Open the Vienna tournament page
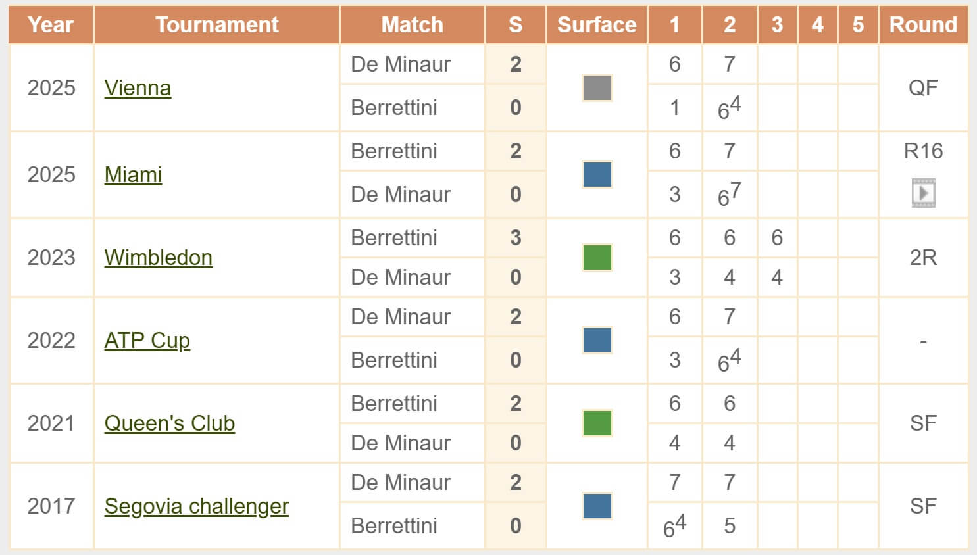This screenshot has width=977, height=555. pyautogui.click(x=137, y=88)
